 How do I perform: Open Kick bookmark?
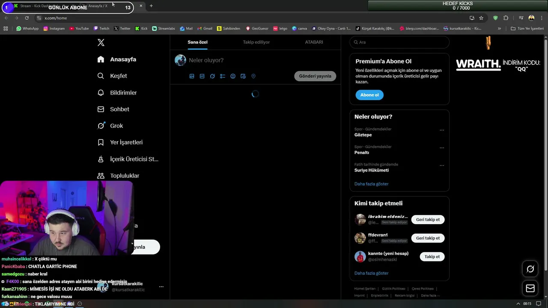pyautogui.click(x=141, y=29)
